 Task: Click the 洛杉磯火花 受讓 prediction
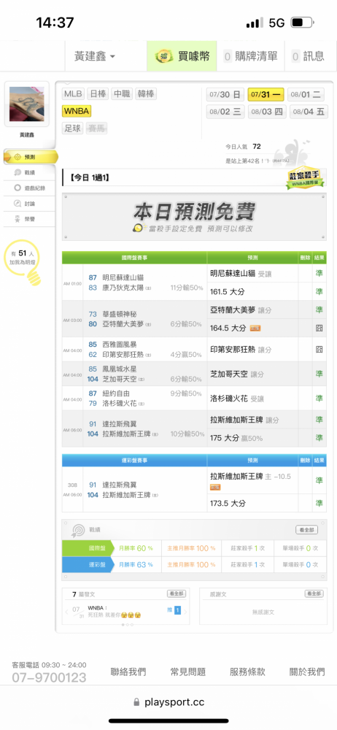(237, 399)
